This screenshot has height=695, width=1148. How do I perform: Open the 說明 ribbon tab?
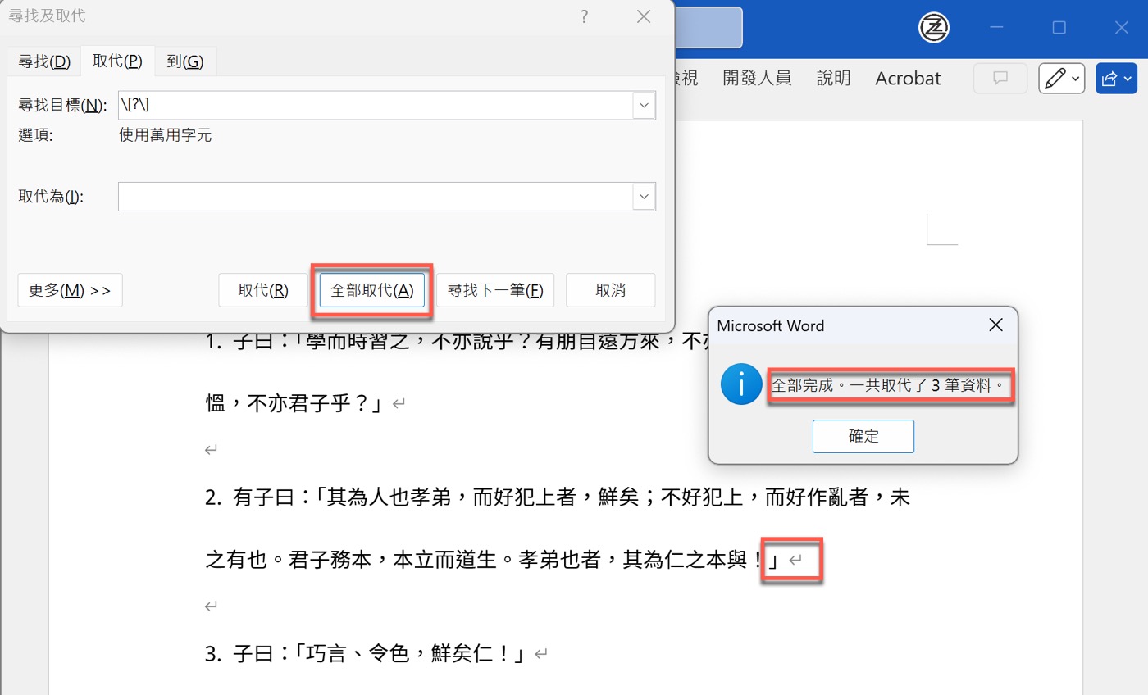coord(834,78)
